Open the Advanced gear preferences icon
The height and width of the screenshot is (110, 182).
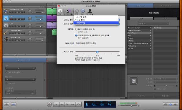click(x=83, y=12)
